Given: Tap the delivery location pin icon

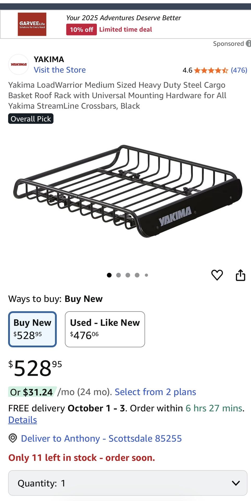Looking at the screenshot, I should (x=13, y=438).
